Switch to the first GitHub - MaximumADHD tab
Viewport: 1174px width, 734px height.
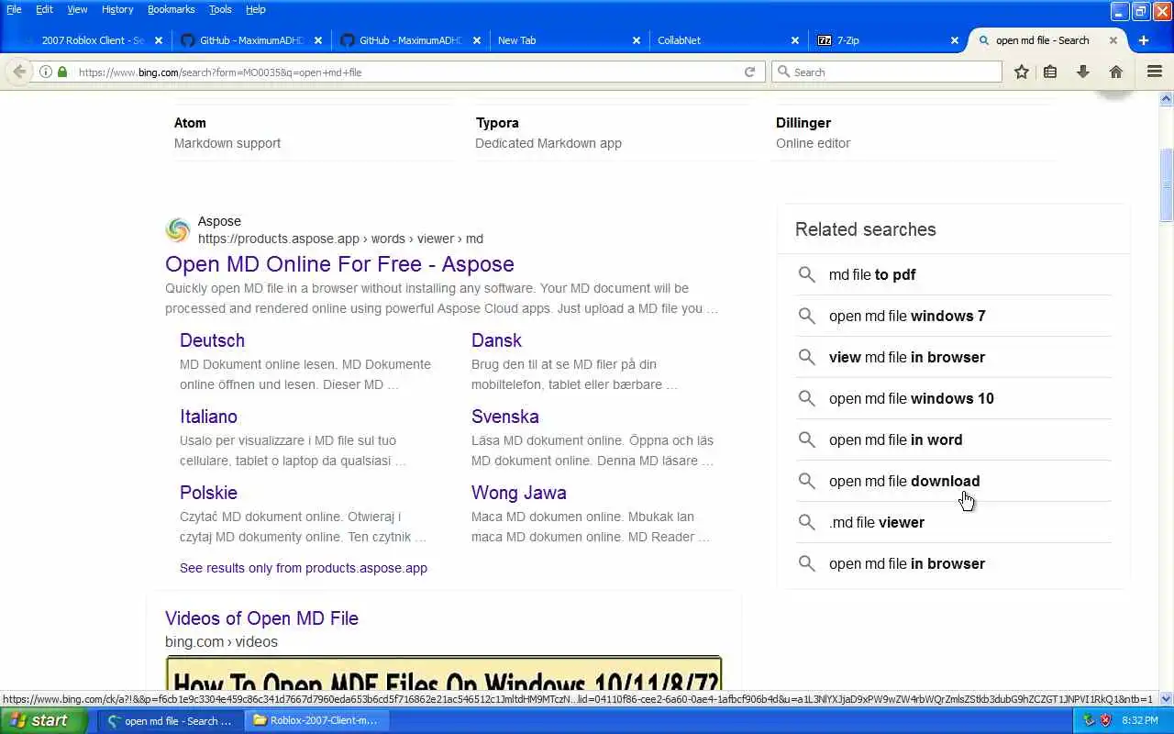click(251, 40)
